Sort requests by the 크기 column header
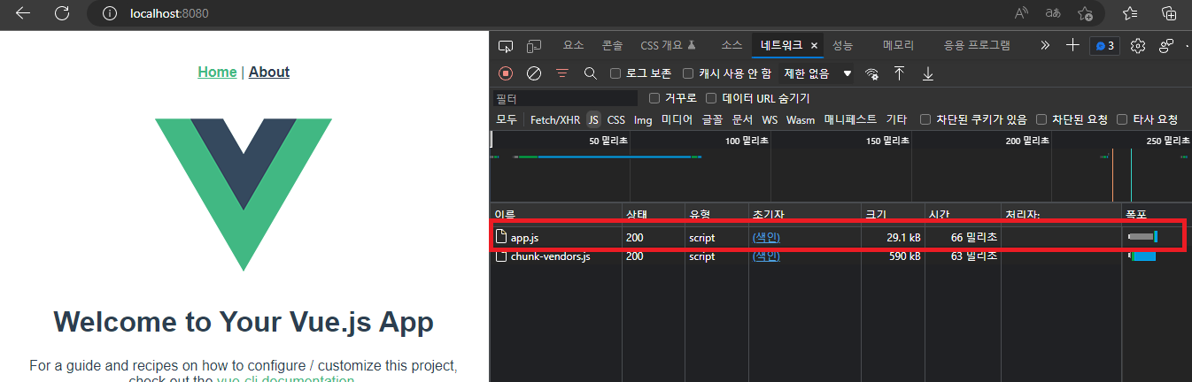The width and height of the screenshot is (1192, 382). coord(893,214)
